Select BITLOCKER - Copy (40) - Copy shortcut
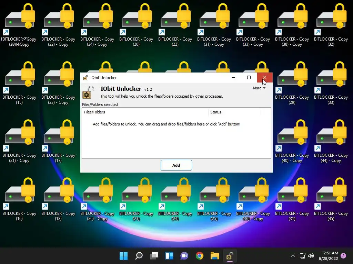The height and width of the screenshot is (264, 353). point(292,141)
